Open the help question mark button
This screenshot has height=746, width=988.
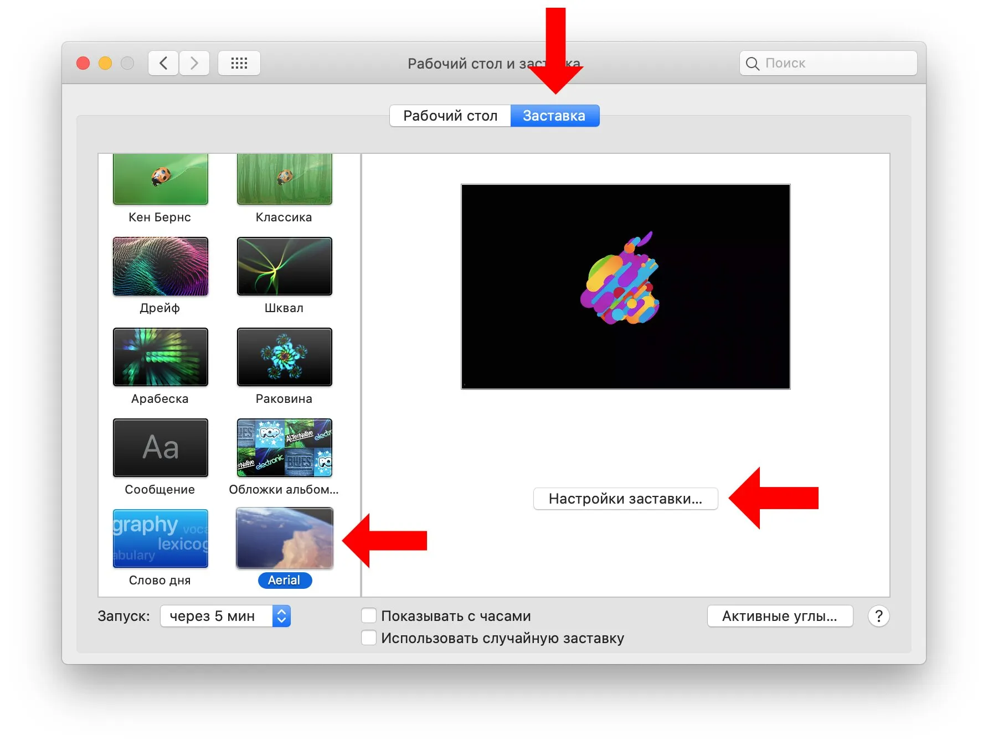click(878, 616)
